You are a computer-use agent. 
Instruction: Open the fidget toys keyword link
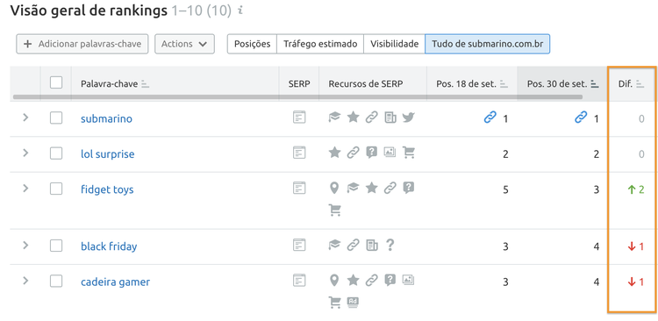coord(107,189)
